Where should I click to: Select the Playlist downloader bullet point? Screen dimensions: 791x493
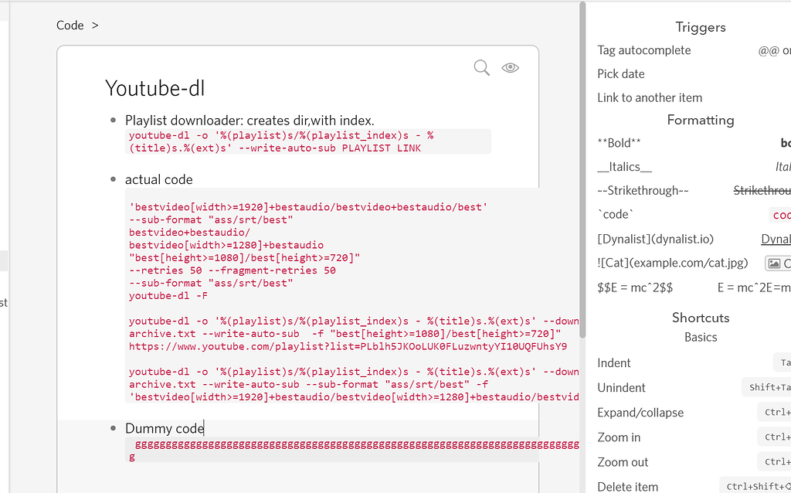click(113, 120)
